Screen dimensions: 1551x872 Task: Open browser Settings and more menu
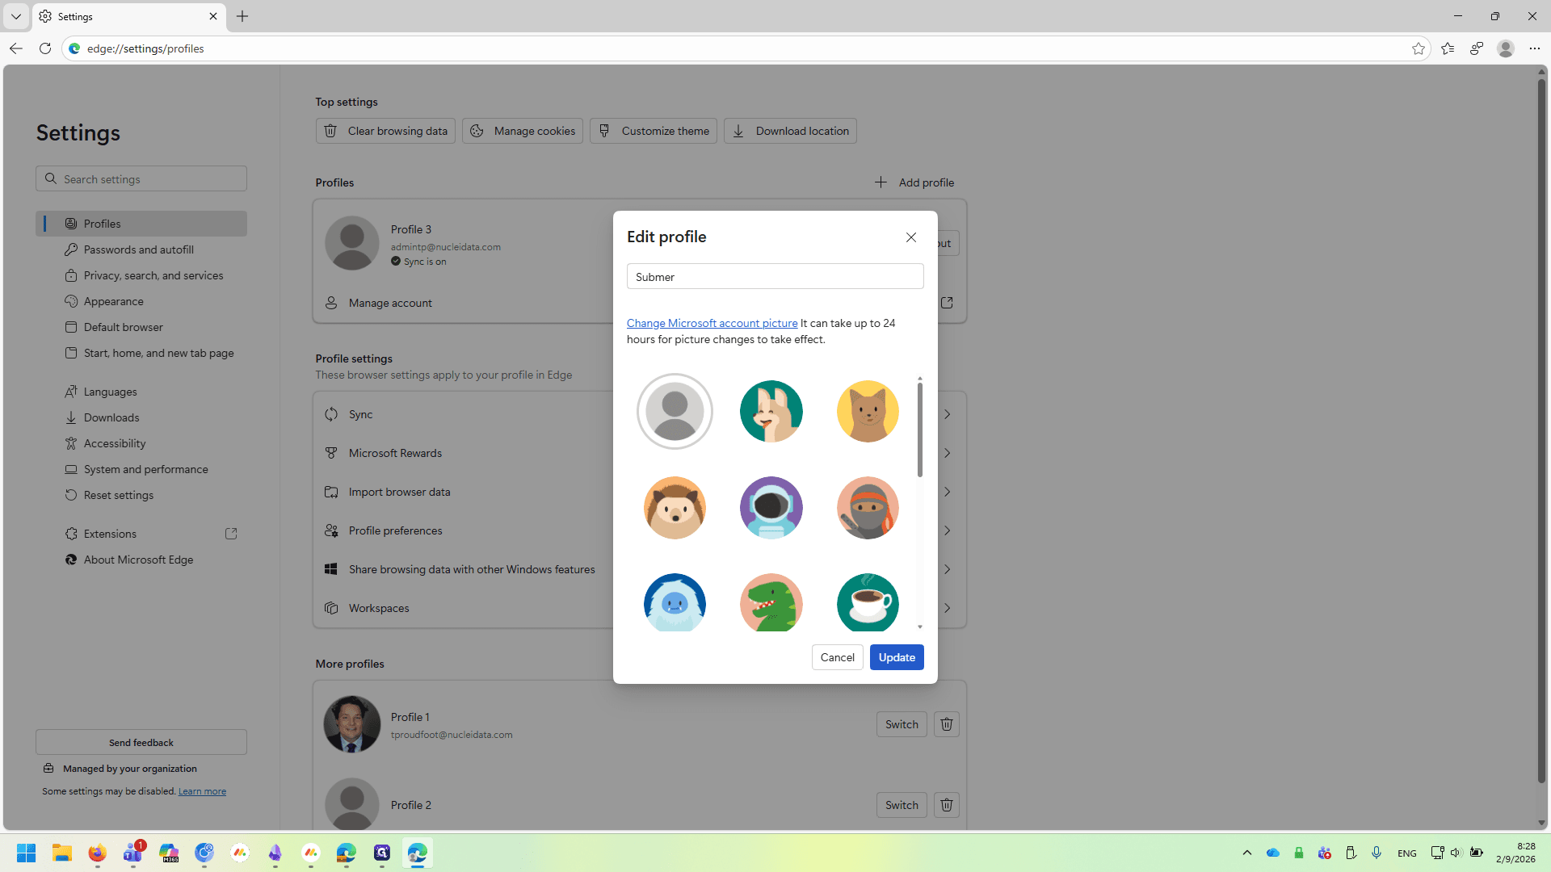coord(1534,48)
